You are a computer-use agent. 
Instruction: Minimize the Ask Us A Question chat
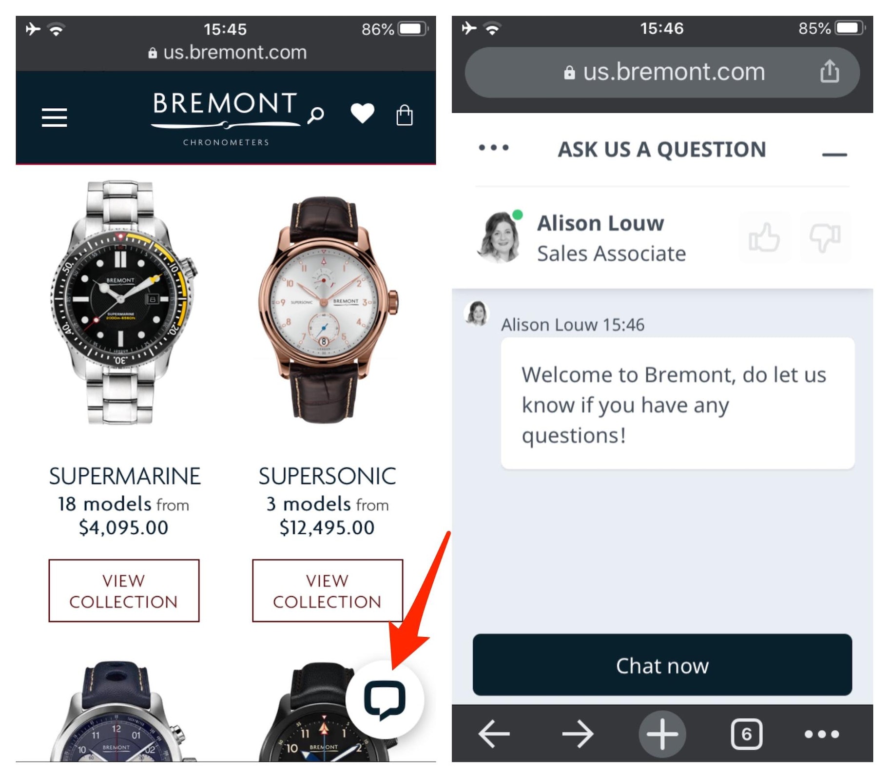tap(834, 155)
